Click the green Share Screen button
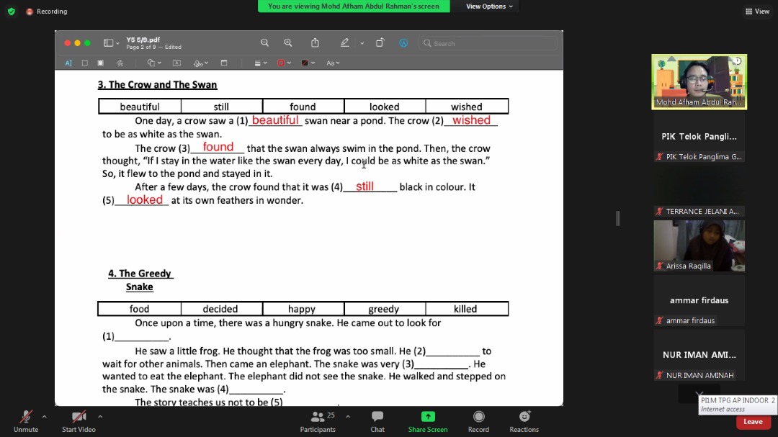This screenshot has height=437, width=778. tap(428, 421)
